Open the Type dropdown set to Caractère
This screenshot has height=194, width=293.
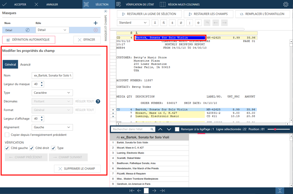52,93
